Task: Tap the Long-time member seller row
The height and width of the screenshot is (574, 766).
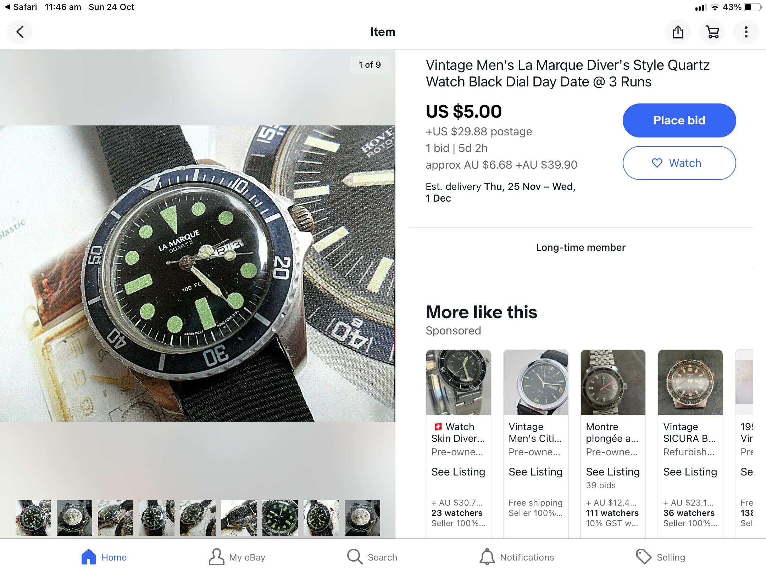Action: [581, 247]
